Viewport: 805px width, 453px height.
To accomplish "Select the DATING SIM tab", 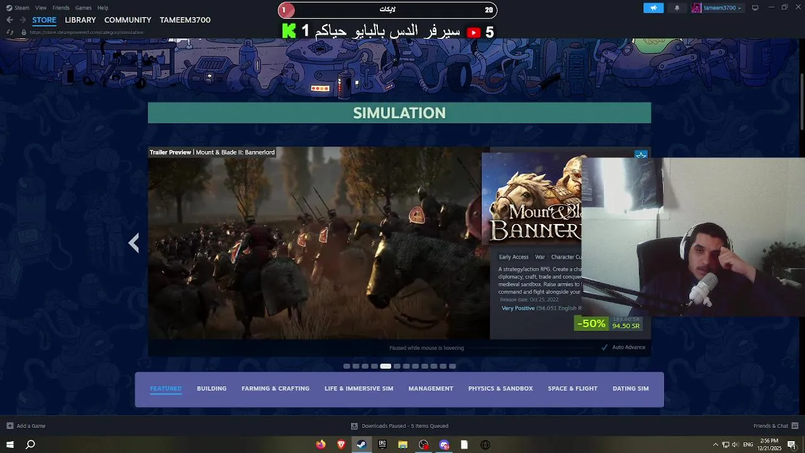I will click(631, 388).
